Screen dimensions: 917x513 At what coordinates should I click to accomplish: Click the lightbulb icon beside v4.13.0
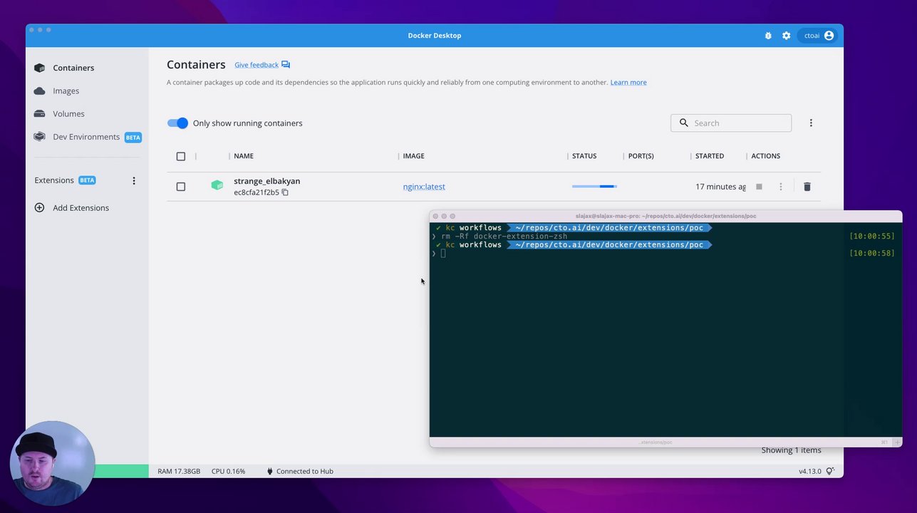(830, 472)
